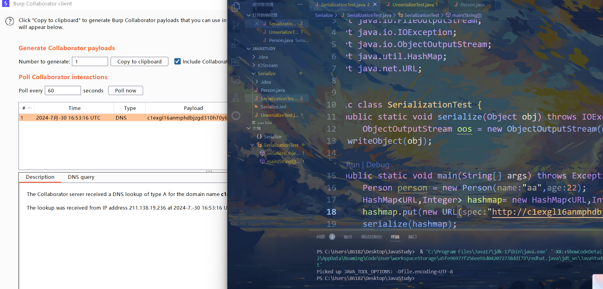The height and width of the screenshot is (289, 603).
Task: Open the Source Control icon in VS Code
Action: click(x=236, y=25)
